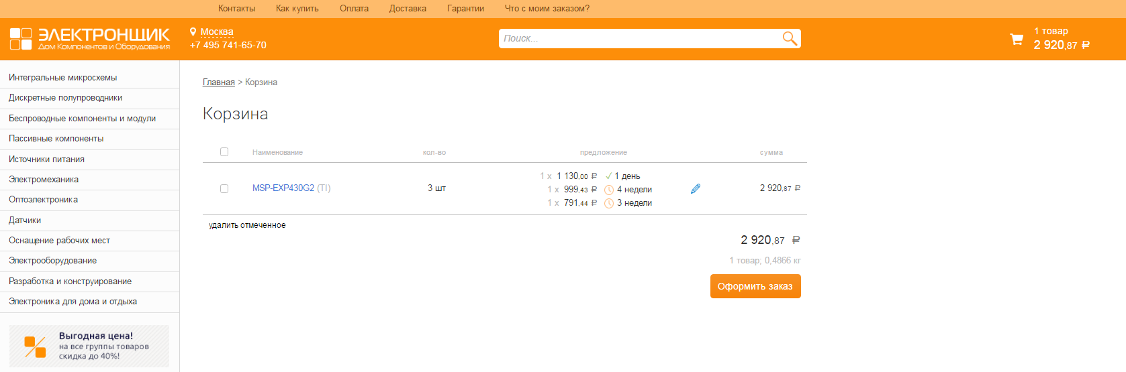Edit the offer with the pencil icon
This screenshot has width=1126, height=372.
[696, 189]
